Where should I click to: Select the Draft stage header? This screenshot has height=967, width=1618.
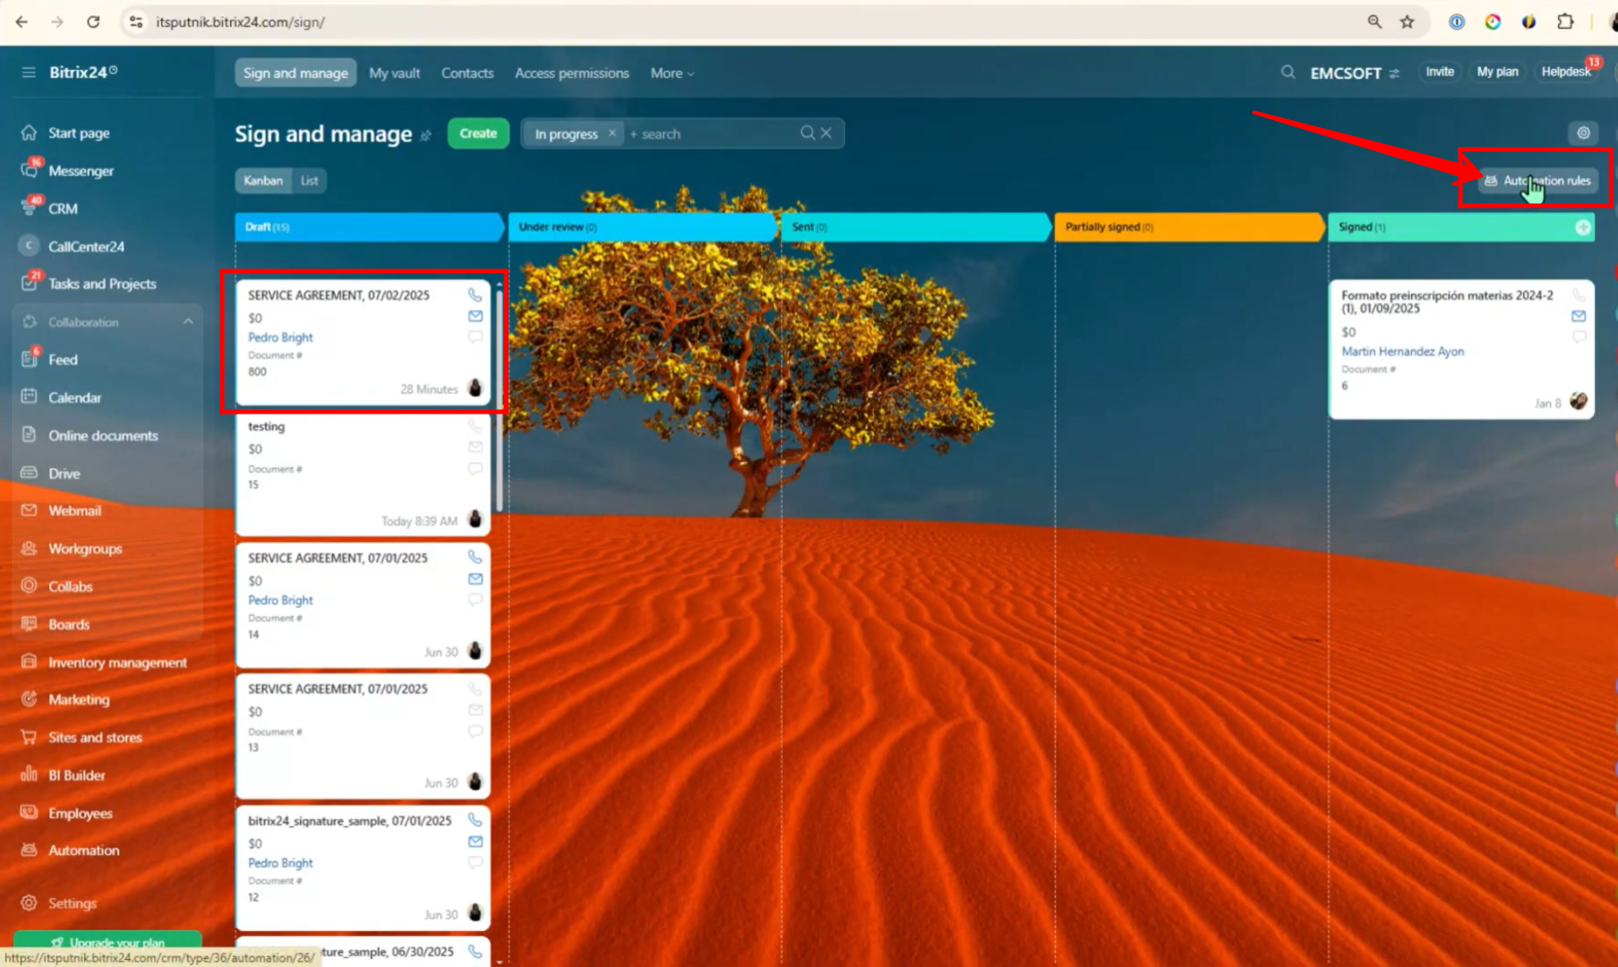coord(367,227)
